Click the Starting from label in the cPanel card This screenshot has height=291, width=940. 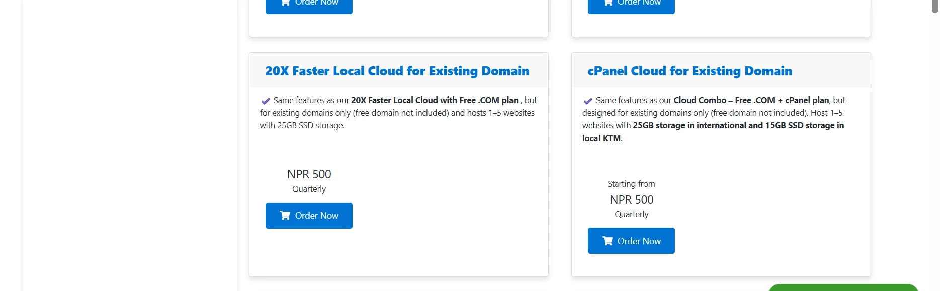coord(631,184)
